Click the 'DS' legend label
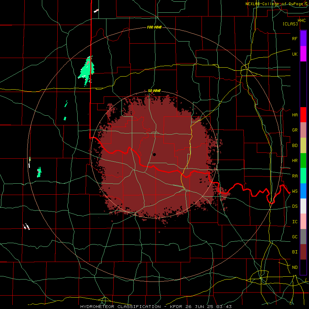The width and height of the screenshot is (309, 309). pyautogui.click(x=295, y=206)
